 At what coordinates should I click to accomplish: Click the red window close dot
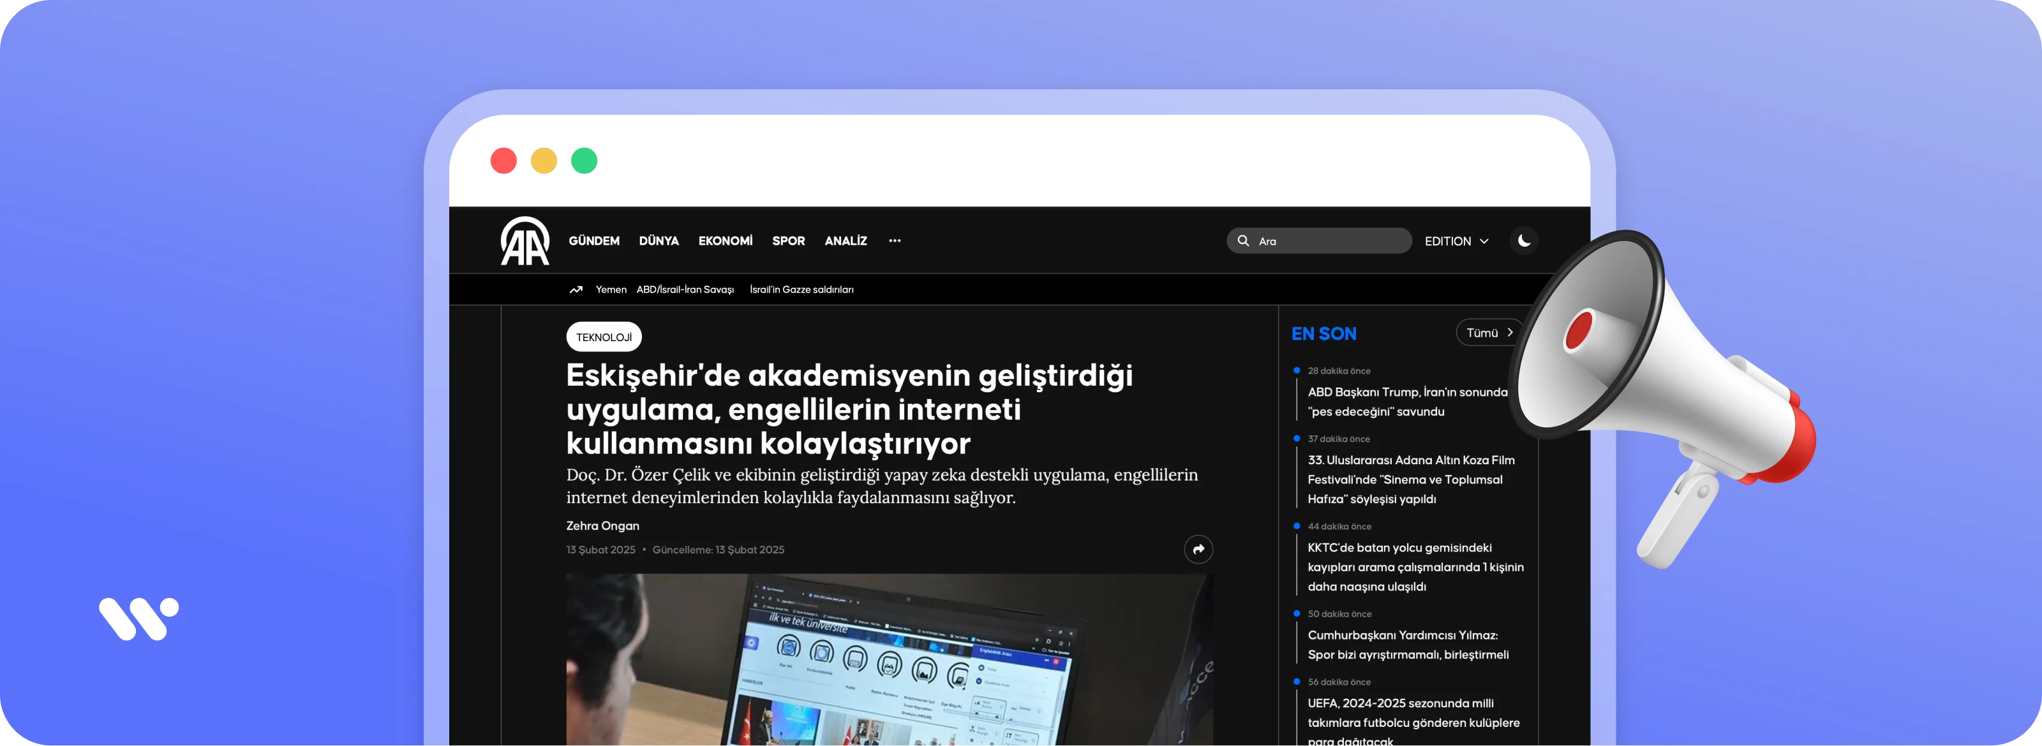pyautogui.click(x=503, y=161)
